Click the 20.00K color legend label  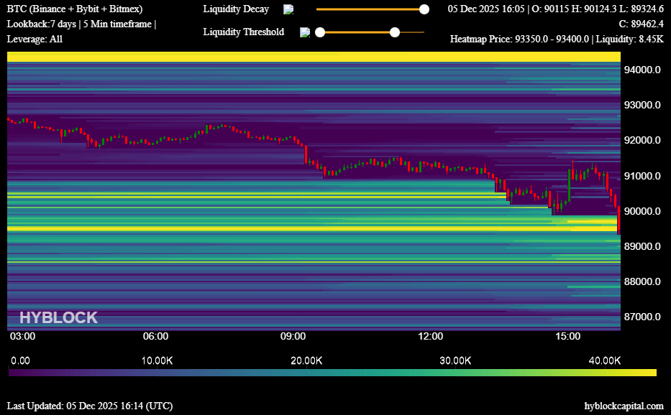coord(306,360)
